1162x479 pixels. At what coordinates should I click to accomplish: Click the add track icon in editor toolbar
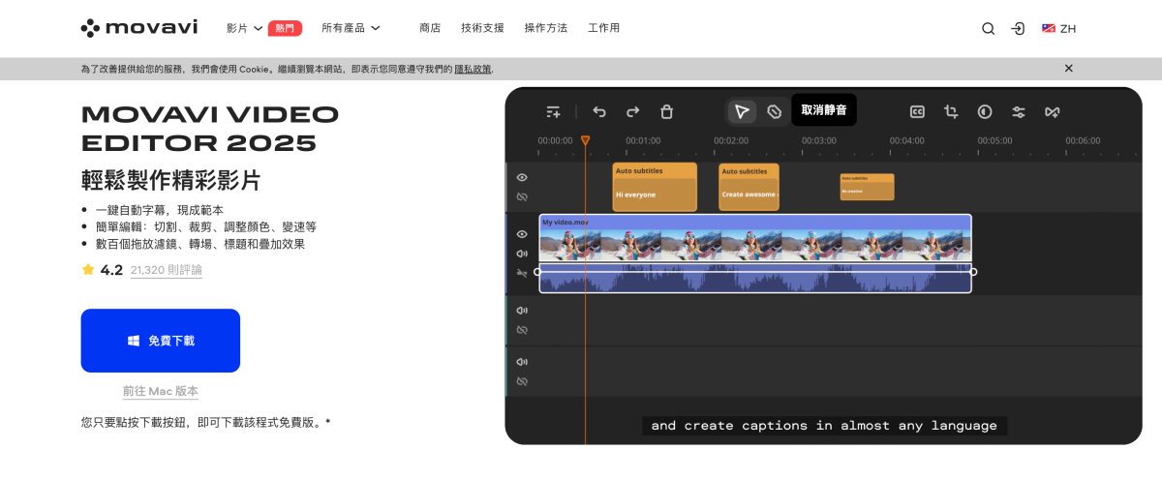(x=553, y=112)
